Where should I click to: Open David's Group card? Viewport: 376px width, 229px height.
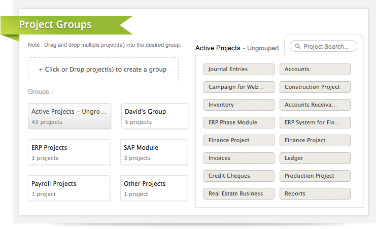[x=155, y=116]
